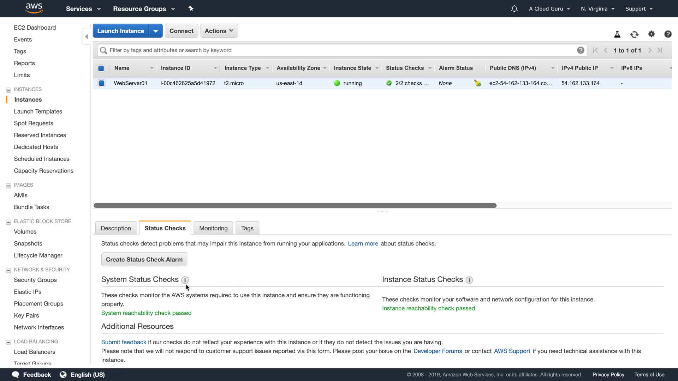The width and height of the screenshot is (678, 381).
Task: Click the instance filter search field
Action: 339,50
